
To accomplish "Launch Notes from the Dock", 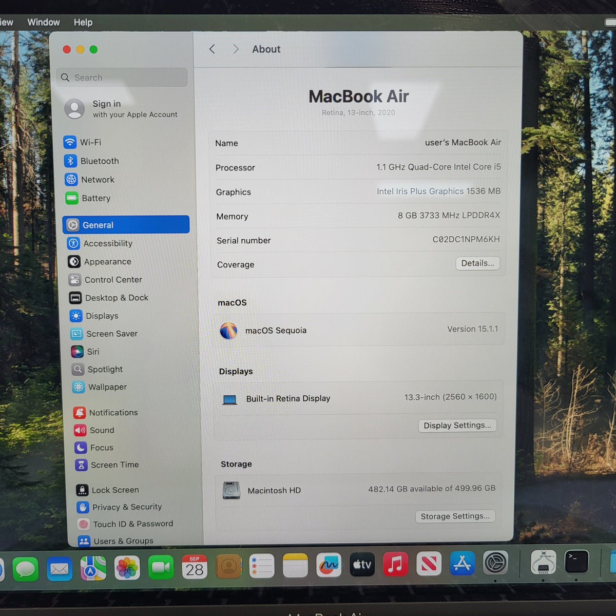I will [x=295, y=566].
